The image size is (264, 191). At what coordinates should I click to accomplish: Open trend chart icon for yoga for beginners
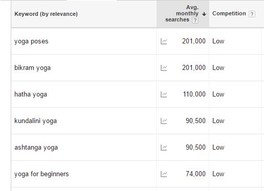click(x=164, y=174)
